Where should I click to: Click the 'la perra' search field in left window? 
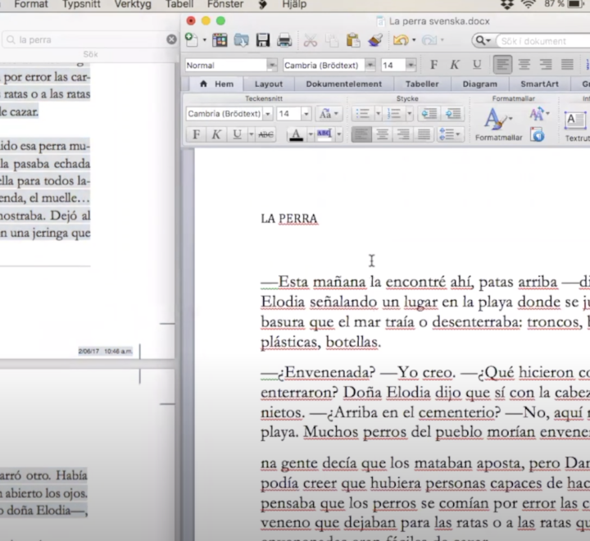point(88,39)
